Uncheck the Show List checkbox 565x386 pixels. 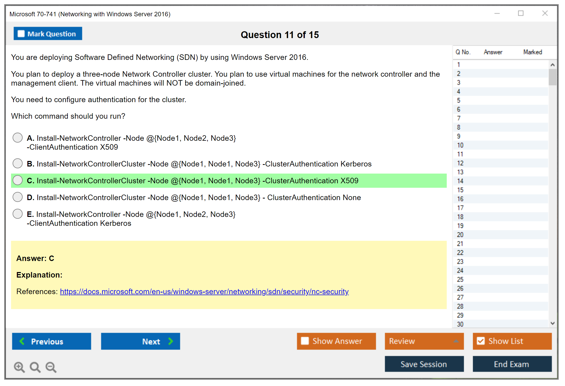click(x=481, y=341)
